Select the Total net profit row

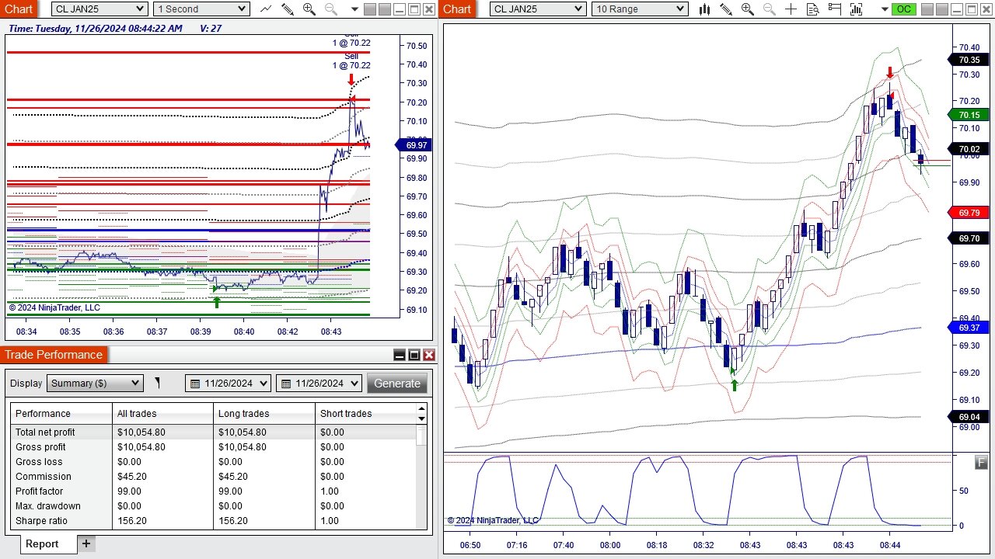[214, 432]
